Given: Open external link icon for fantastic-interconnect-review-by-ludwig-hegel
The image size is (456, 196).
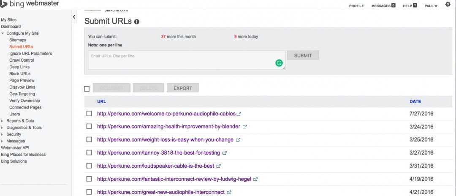Looking at the screenshot, I should 255,180.
